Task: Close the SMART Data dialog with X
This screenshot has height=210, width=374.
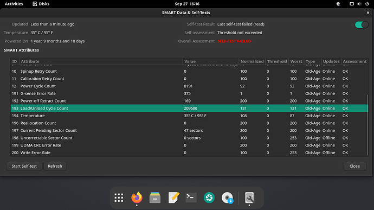Action: tap(368, 12)
